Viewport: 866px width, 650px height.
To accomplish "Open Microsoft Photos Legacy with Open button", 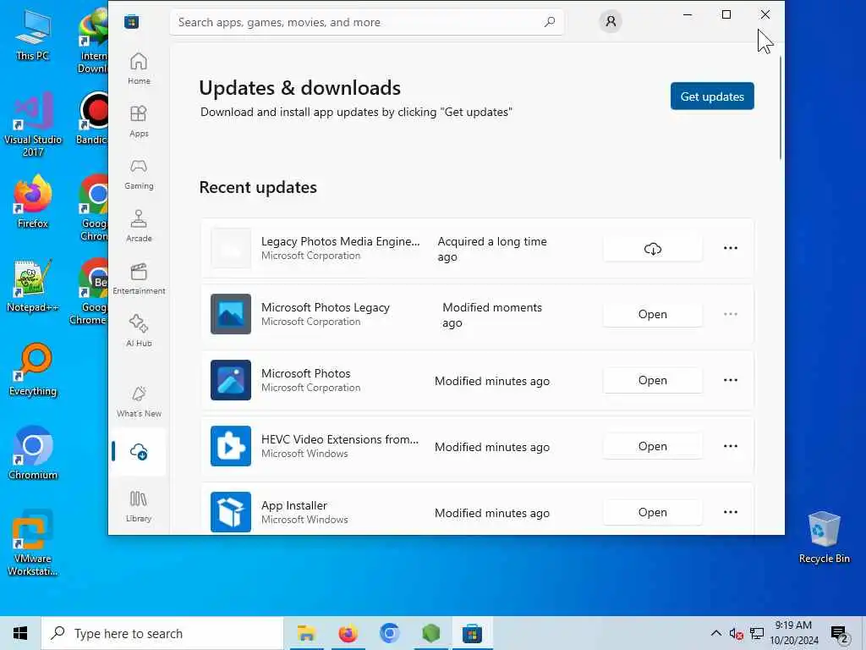I will pos(653,314).
